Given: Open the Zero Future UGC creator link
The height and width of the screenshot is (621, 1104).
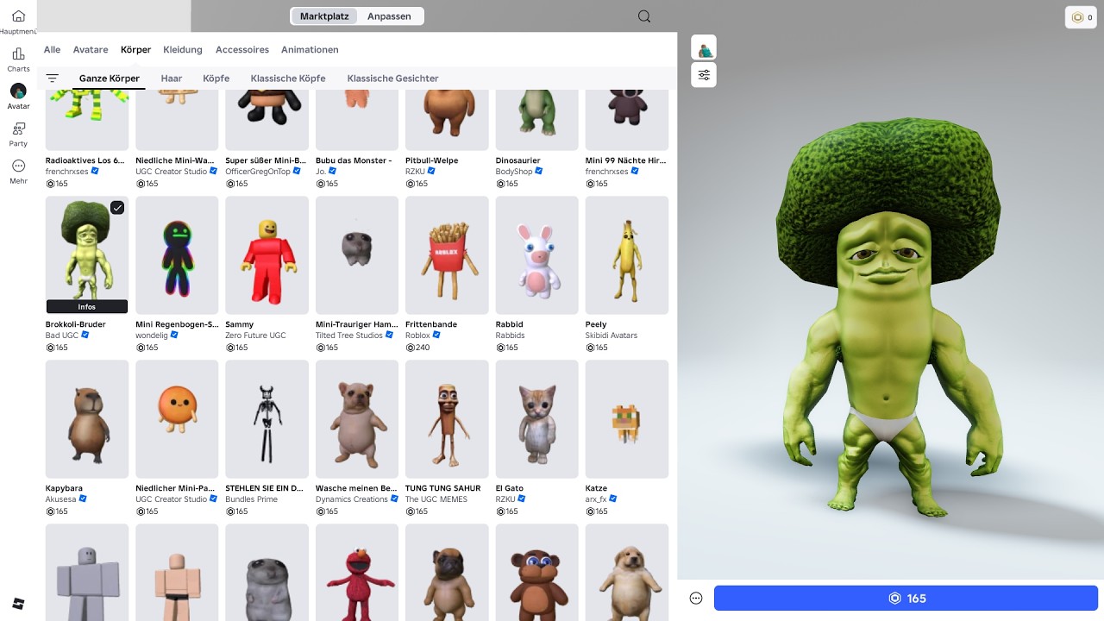Looking at the screenshot, I should tap(255, 336).
